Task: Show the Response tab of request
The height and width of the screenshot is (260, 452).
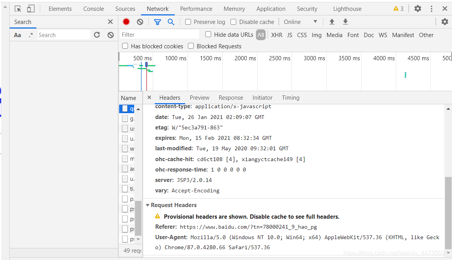Action: click(230, 98)
